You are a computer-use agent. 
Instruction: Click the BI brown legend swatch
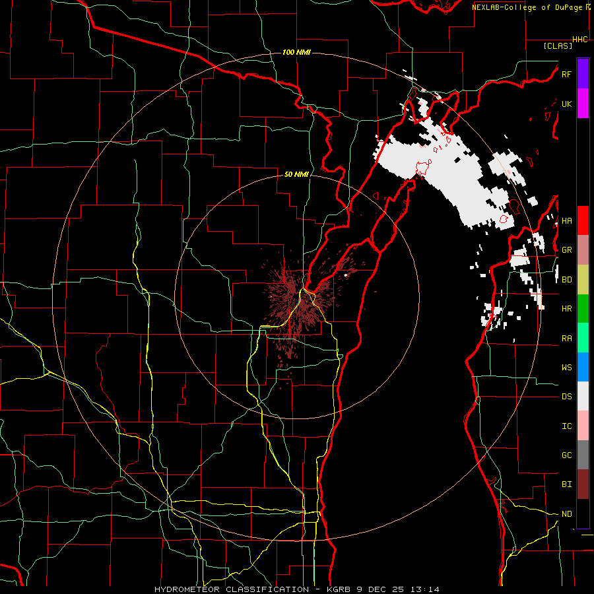(583, 484)
